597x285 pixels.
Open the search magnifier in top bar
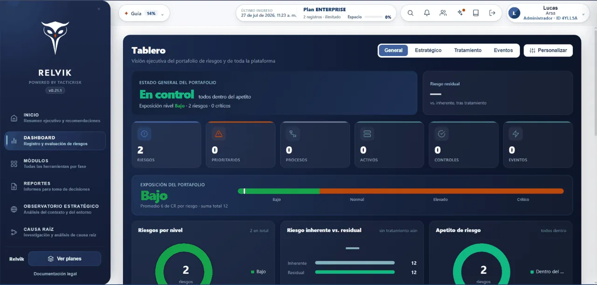(x=410, y=13)
